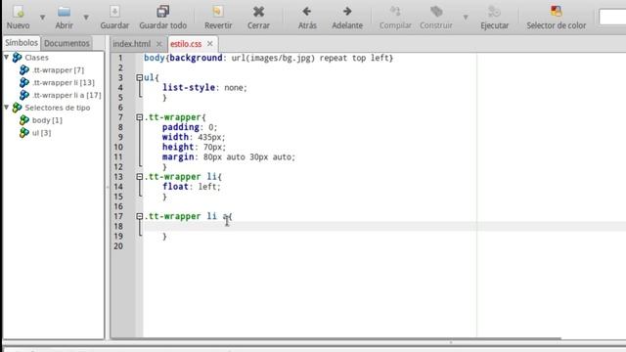Click the icon beside .tt-wrapper [7]

[x=24, y=69]
